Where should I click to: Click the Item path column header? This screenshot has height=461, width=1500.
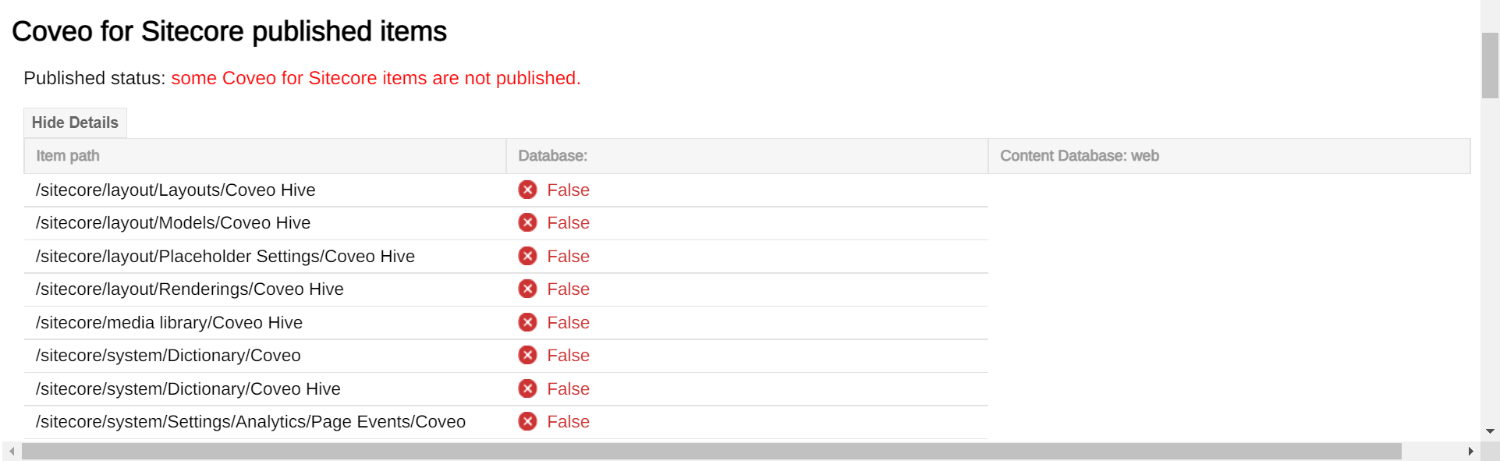[x=68, y=156]
